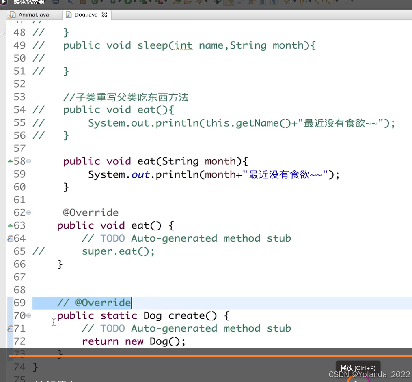Click the println(month+...) statement on line 59
This screenshot has width=412, height=382.
214,174
